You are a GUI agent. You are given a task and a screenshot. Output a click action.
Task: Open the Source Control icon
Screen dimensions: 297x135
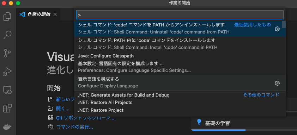click(7, 53)
